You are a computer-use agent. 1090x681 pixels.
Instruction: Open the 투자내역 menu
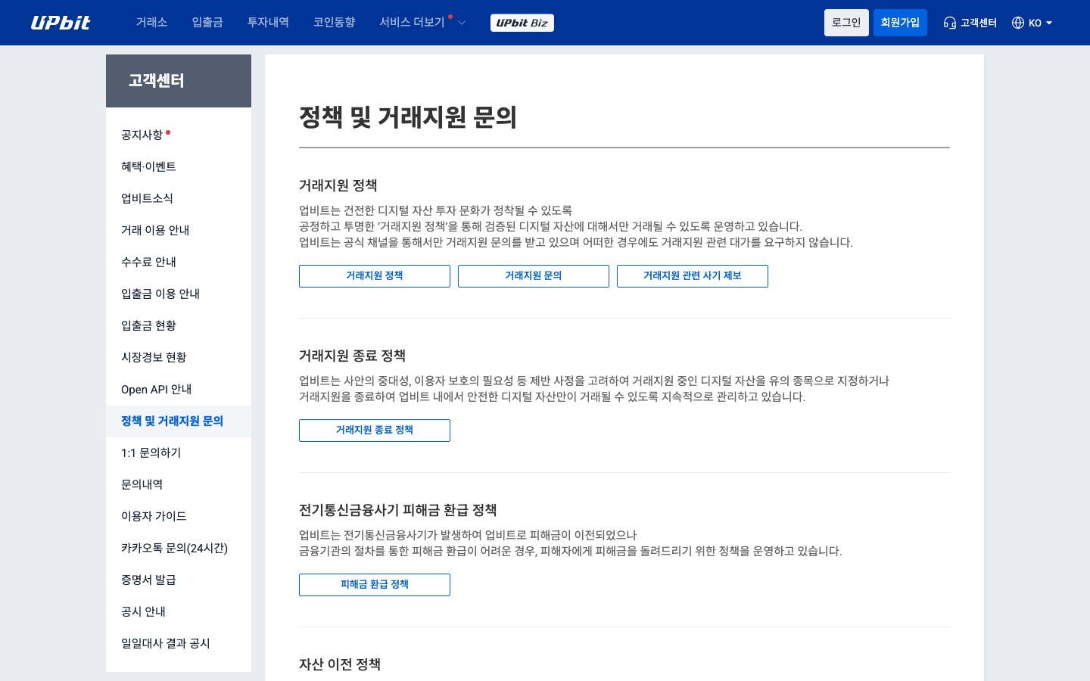[268, 23]
